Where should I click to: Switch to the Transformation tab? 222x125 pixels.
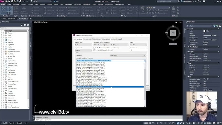coord(87,39)
